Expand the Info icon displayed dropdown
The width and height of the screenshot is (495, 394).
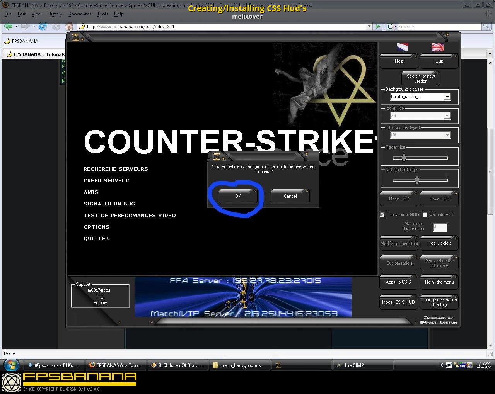pos(447,135)
